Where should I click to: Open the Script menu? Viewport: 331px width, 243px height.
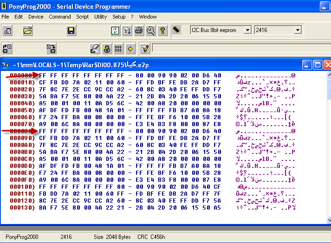coord(83,17)
